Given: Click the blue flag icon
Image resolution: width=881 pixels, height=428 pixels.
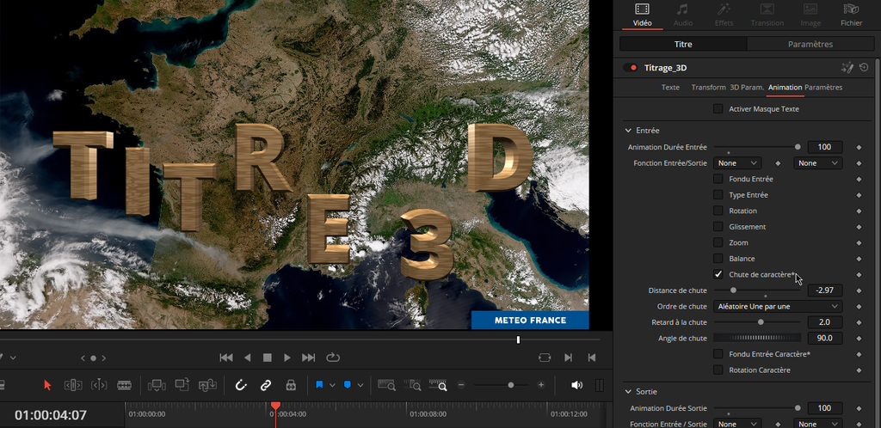Looking at the screenshot, I should (x=319, y=385).
